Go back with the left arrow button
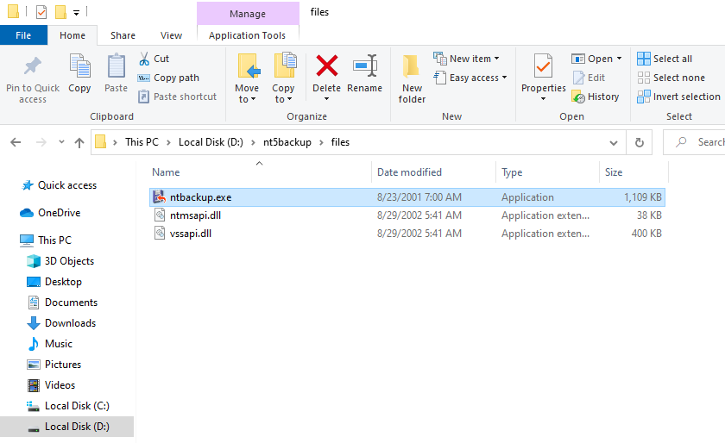 click(x=16, y=142)
